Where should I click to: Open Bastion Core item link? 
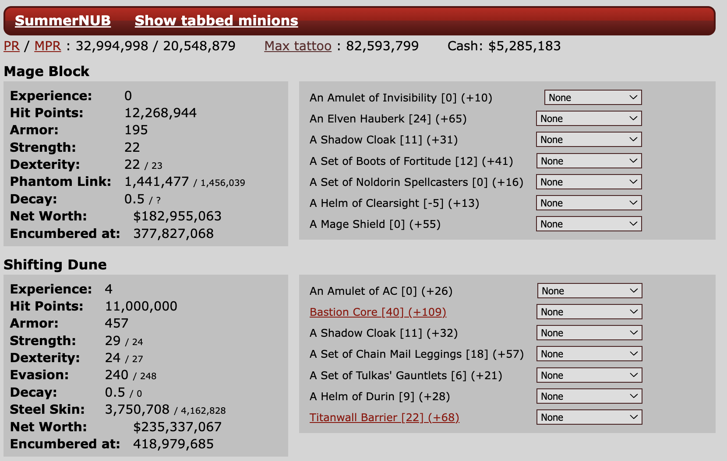pos(378,312)
